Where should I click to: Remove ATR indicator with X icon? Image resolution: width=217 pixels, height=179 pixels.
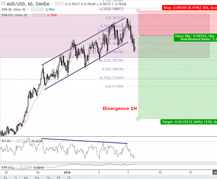[30, 168]
